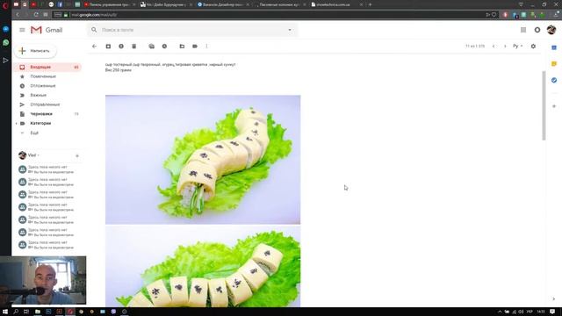
Task: Open Windows taskbar search
Action: 16,312
